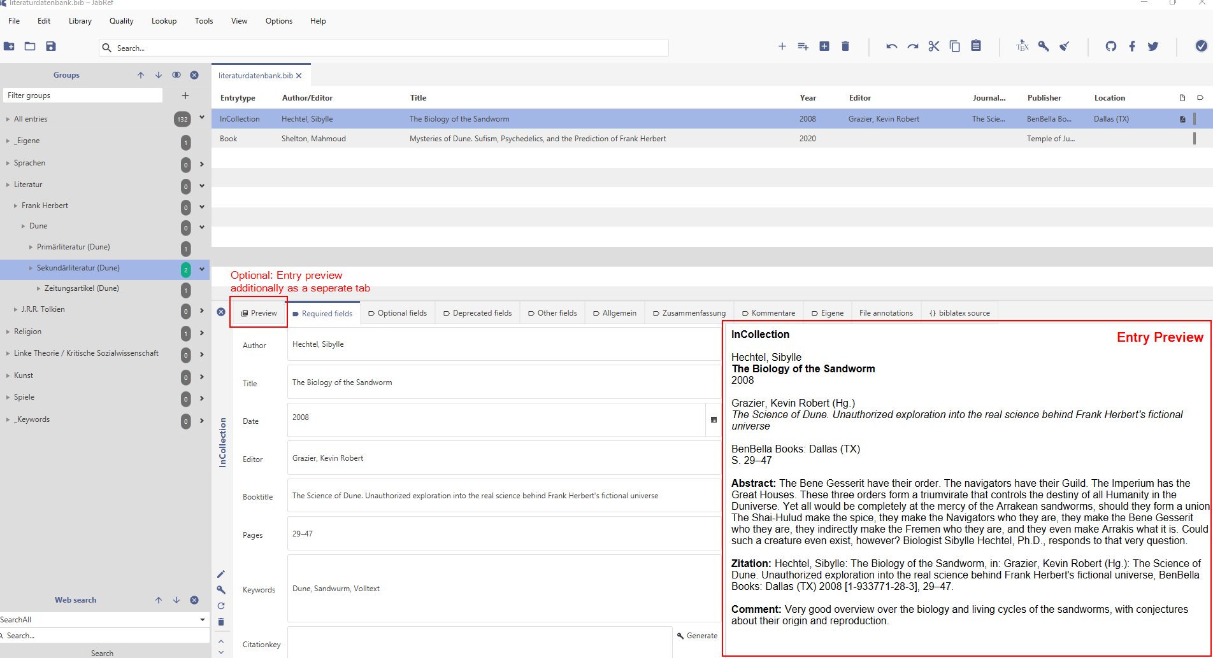This screenshot has width=1213, height=658.
Task: Click the Filter groups input field
Action: tap(83, 95)
